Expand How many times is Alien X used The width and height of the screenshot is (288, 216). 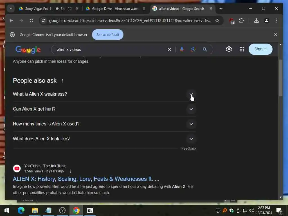click(x=104, y=124)
